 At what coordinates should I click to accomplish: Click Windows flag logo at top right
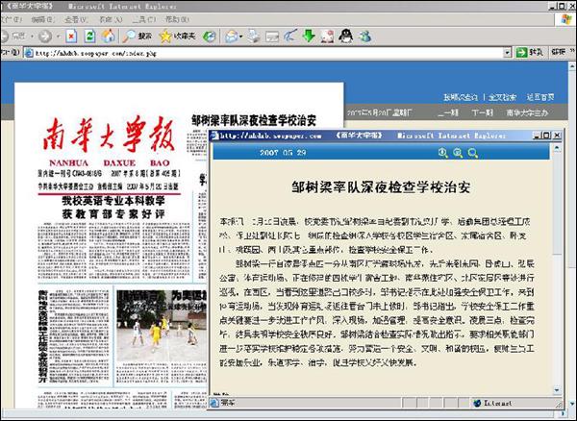(566, 19)
